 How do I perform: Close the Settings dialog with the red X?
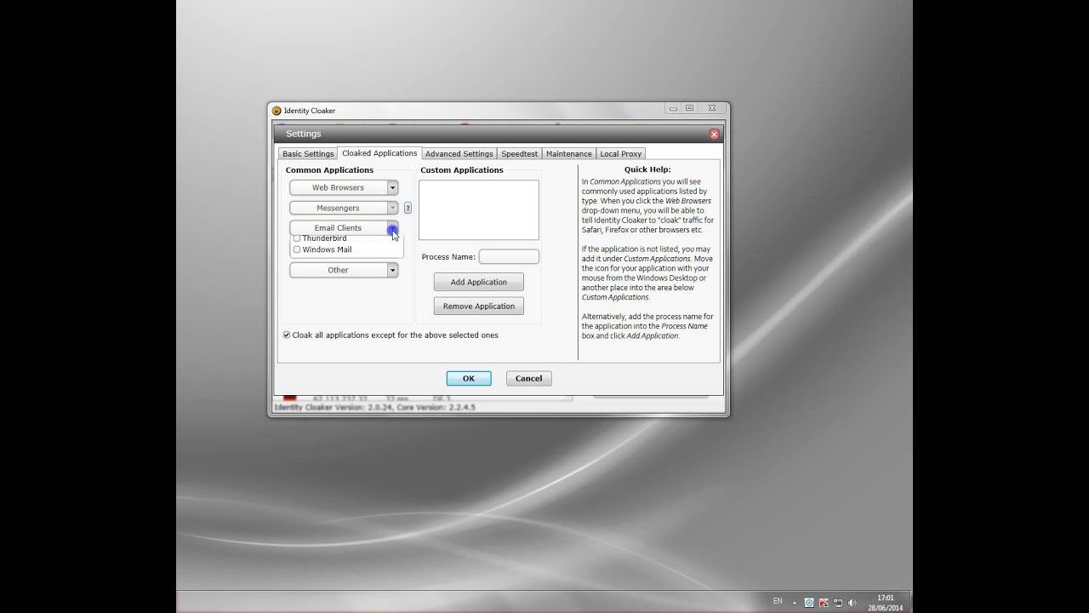(714, 135)
